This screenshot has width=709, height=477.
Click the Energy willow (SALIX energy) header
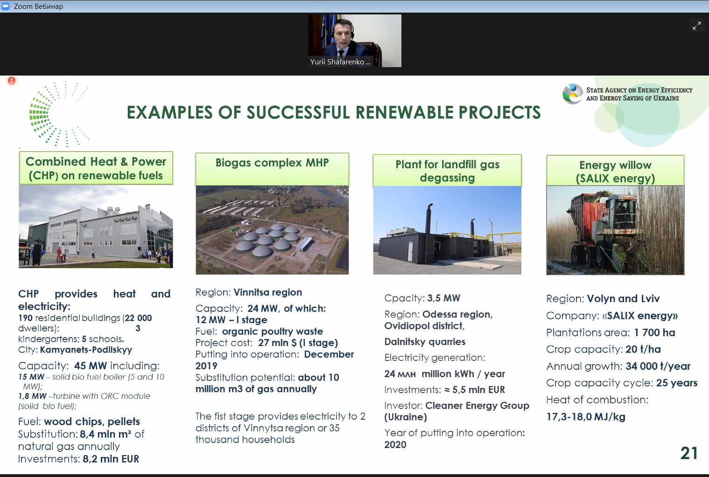tap(615, 172)
